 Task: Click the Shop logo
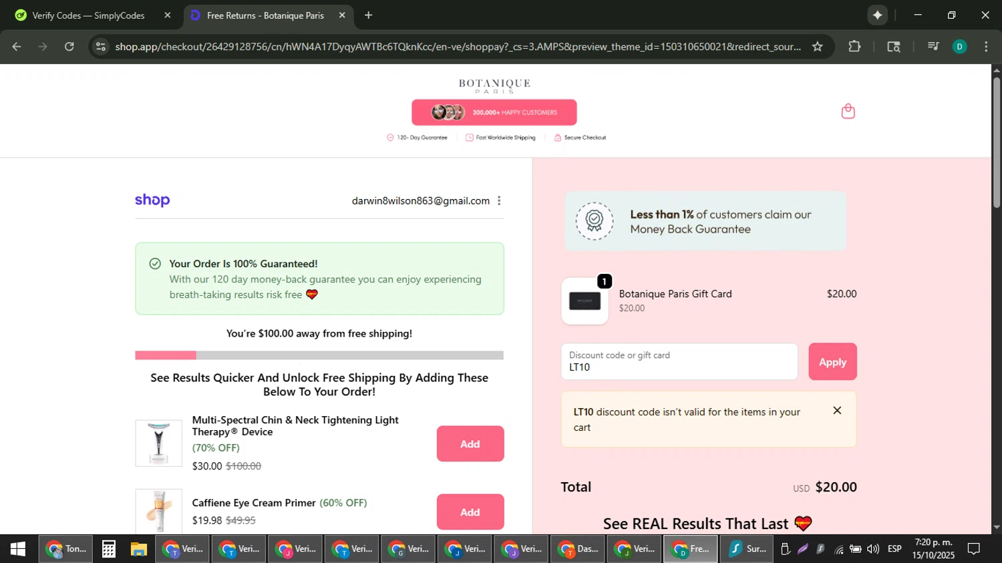[x=152, y=200]
